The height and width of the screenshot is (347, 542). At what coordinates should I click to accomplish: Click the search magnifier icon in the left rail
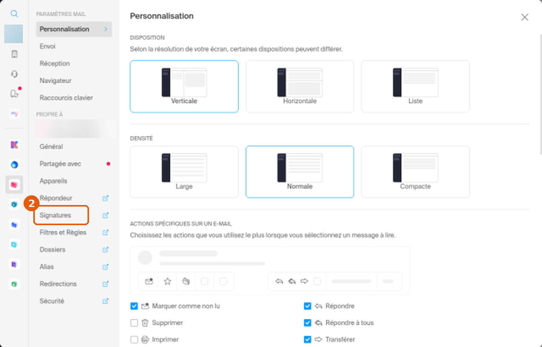point(14,14)
